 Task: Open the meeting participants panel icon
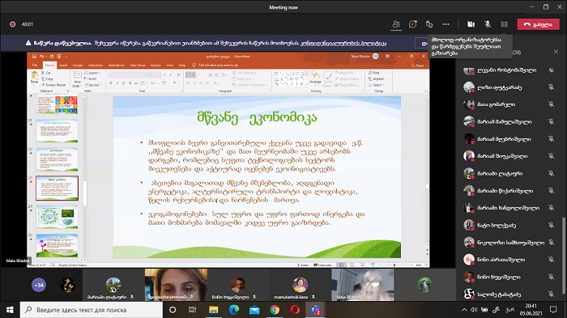coord(396,24)
